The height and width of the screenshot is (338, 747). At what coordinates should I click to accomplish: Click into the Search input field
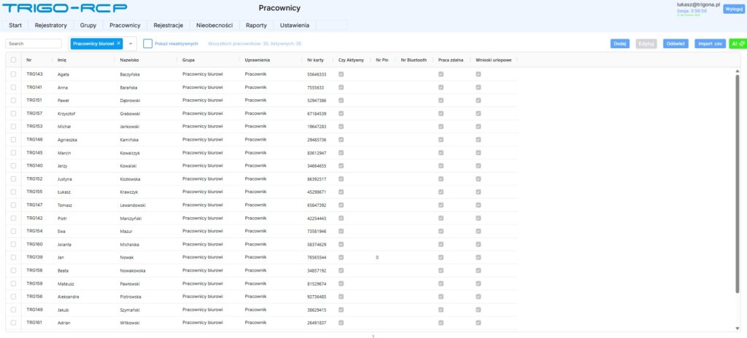[34, 44]
